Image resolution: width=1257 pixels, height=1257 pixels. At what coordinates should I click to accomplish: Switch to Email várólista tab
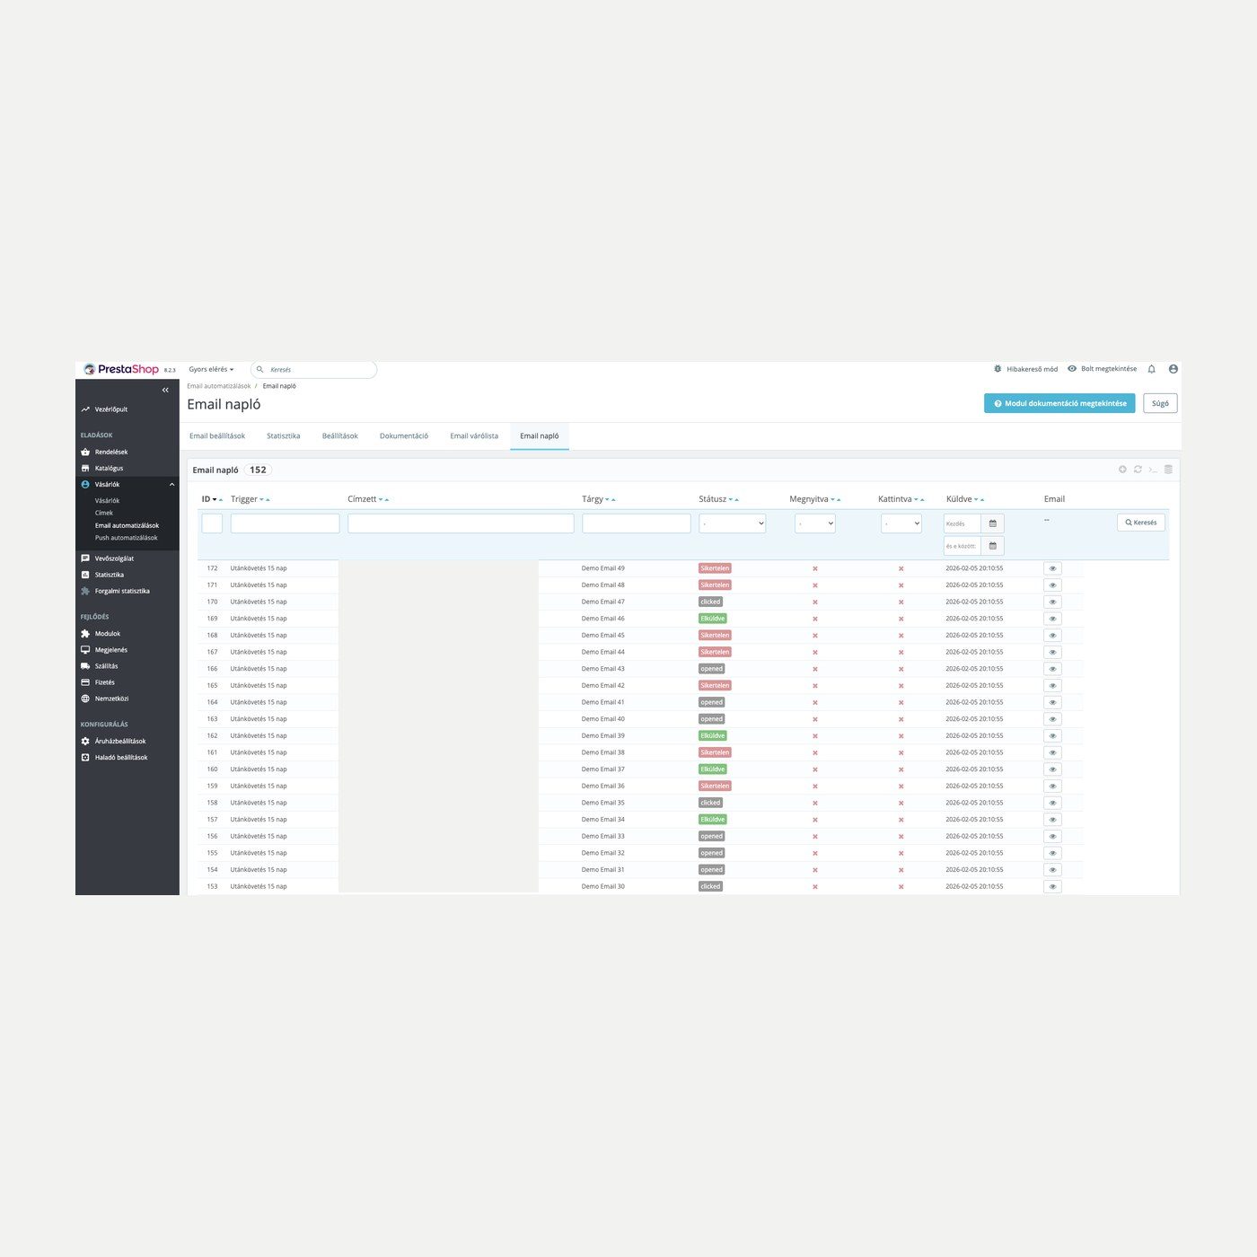pos(474,436)
